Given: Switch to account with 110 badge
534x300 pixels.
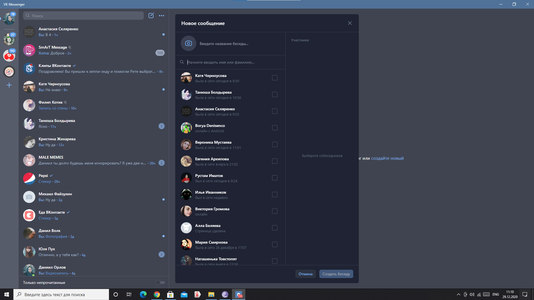Looking at the screenshot, I should 9,56.
